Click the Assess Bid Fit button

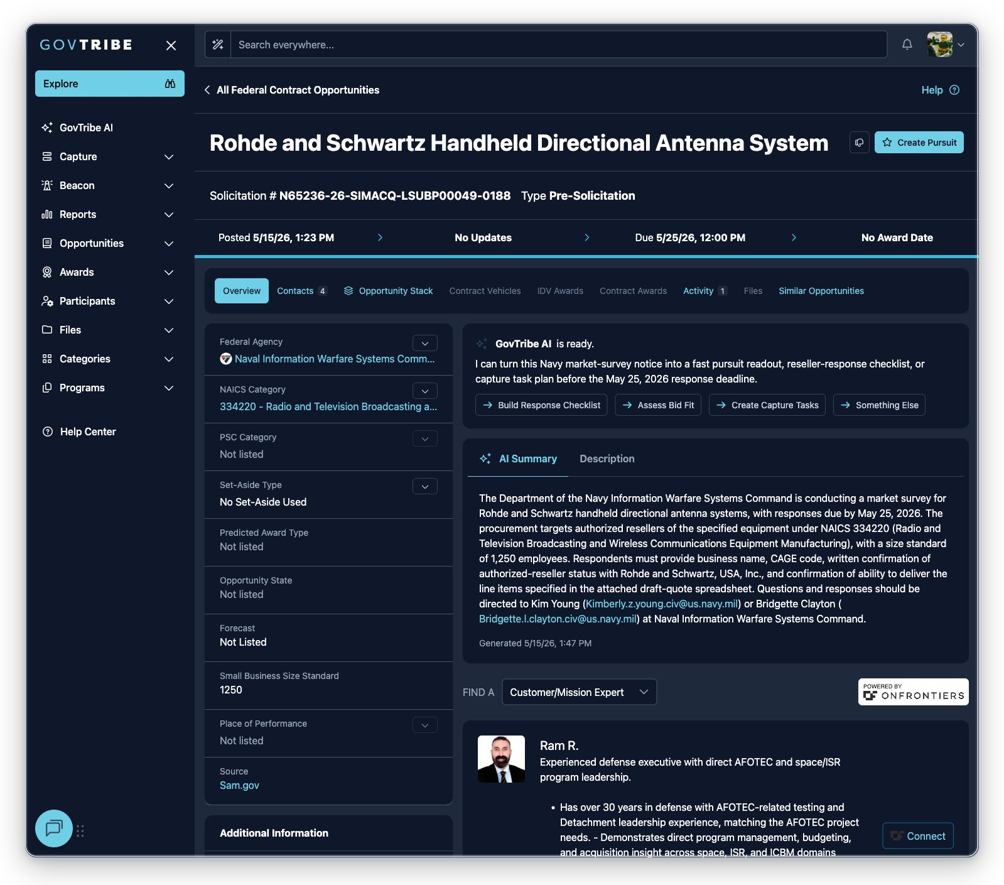click(658, 405)
